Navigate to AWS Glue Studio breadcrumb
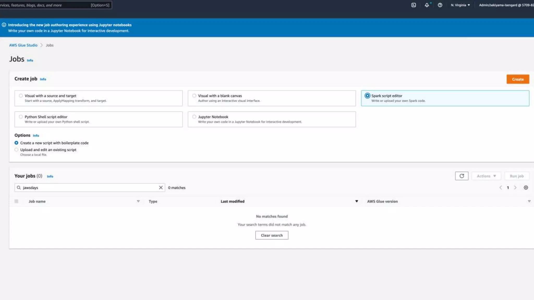This screenshot has width=534, height=300. coord(23,45)
